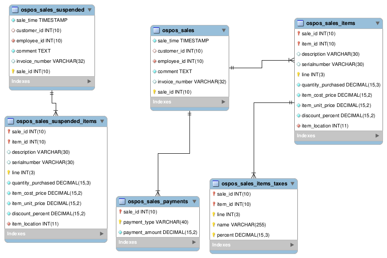387x258 pixels.
Task: Select quantity_purchased column in ospos_sales_items
Action: (341, 85)
